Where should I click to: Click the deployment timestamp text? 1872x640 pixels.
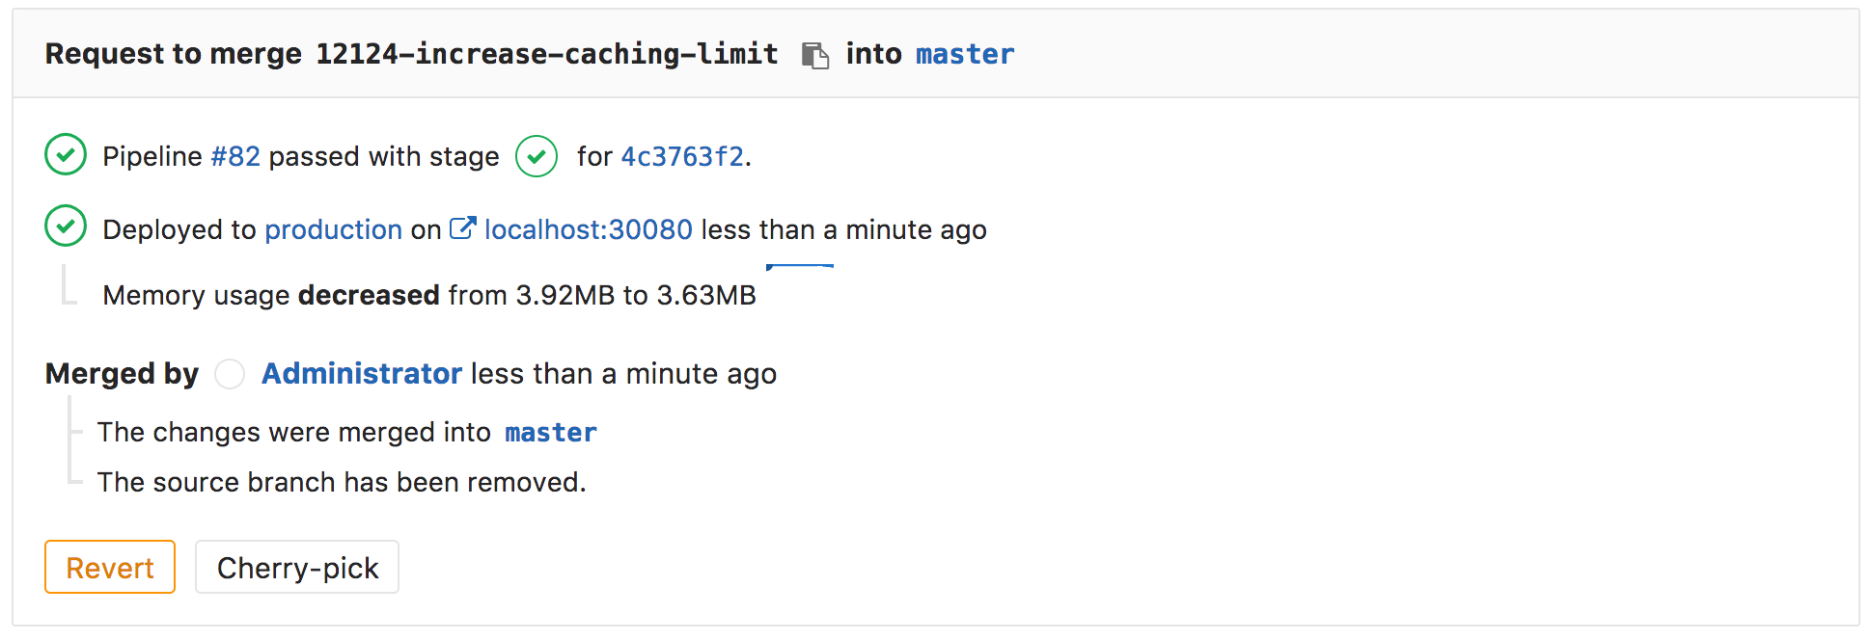pyautogui.click(x=842, y=229)
